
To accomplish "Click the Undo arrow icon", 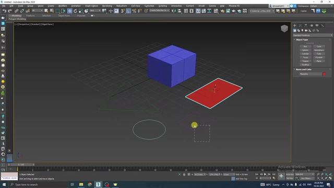I will click(x=4, y=11).
